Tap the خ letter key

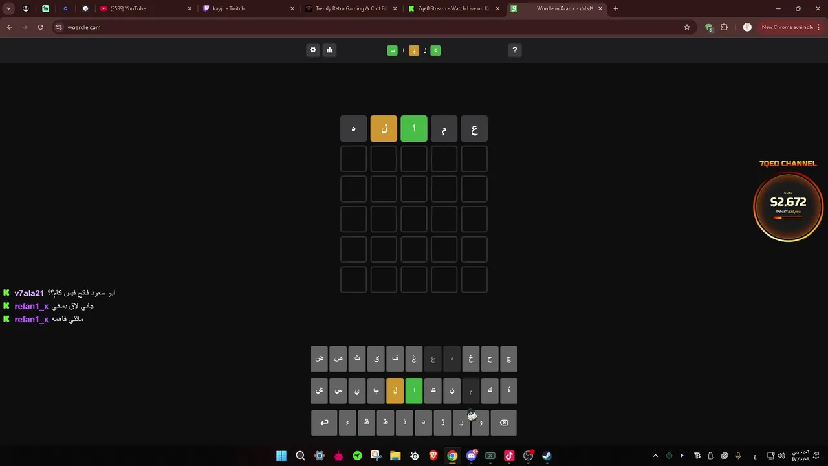coord(471,359)
